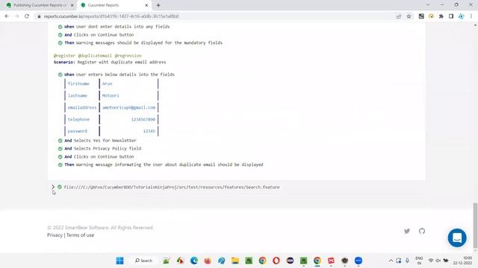Go back using the browser back arrow
Image resolution: width=478 pixels, height=268 pixels.
(7, 16)
